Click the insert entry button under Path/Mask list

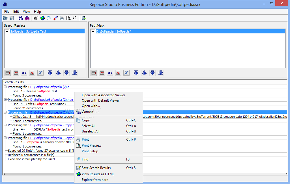(x=102, y=73)
